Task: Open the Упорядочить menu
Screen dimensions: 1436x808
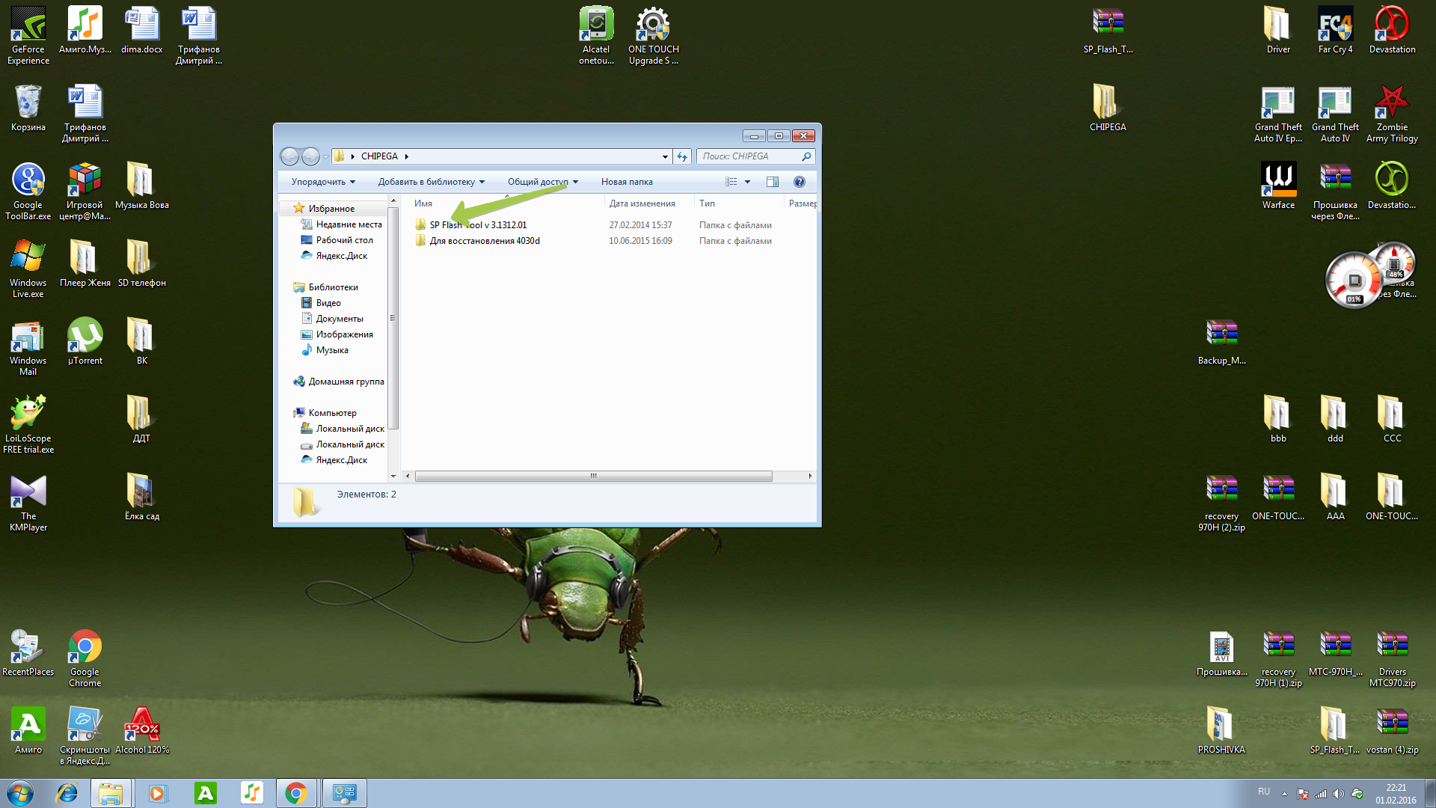Action: [x=323, y=182]
